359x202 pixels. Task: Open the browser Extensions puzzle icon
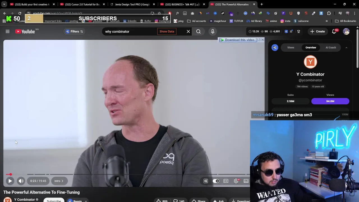point(329,13)
